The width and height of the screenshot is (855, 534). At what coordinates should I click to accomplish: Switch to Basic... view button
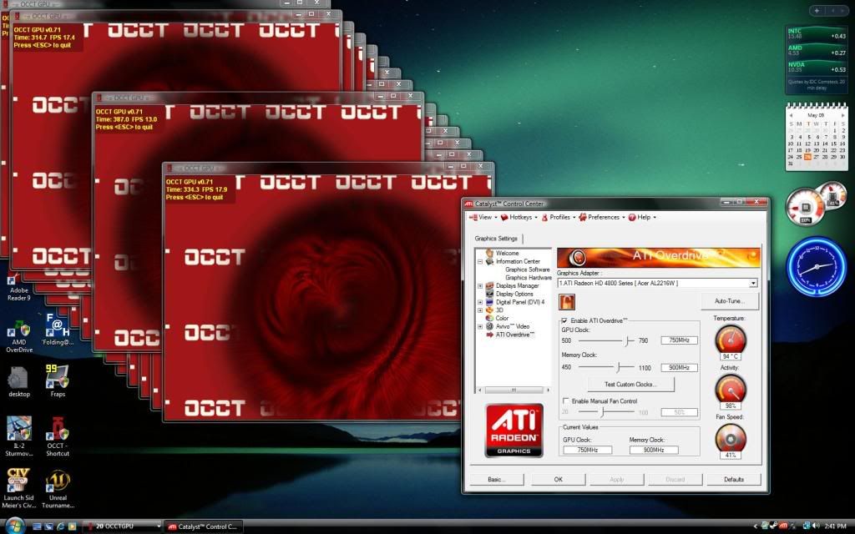tap(497, 480)
